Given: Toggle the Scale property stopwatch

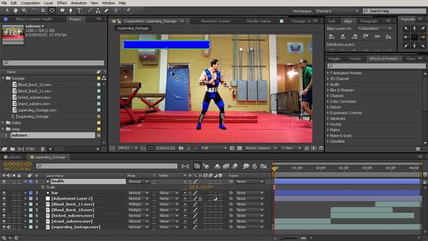Looking at the screenshot, I should tap(43, 187).
